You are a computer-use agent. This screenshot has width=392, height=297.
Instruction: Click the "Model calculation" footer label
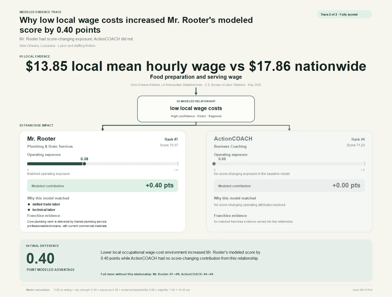(38, 290)
